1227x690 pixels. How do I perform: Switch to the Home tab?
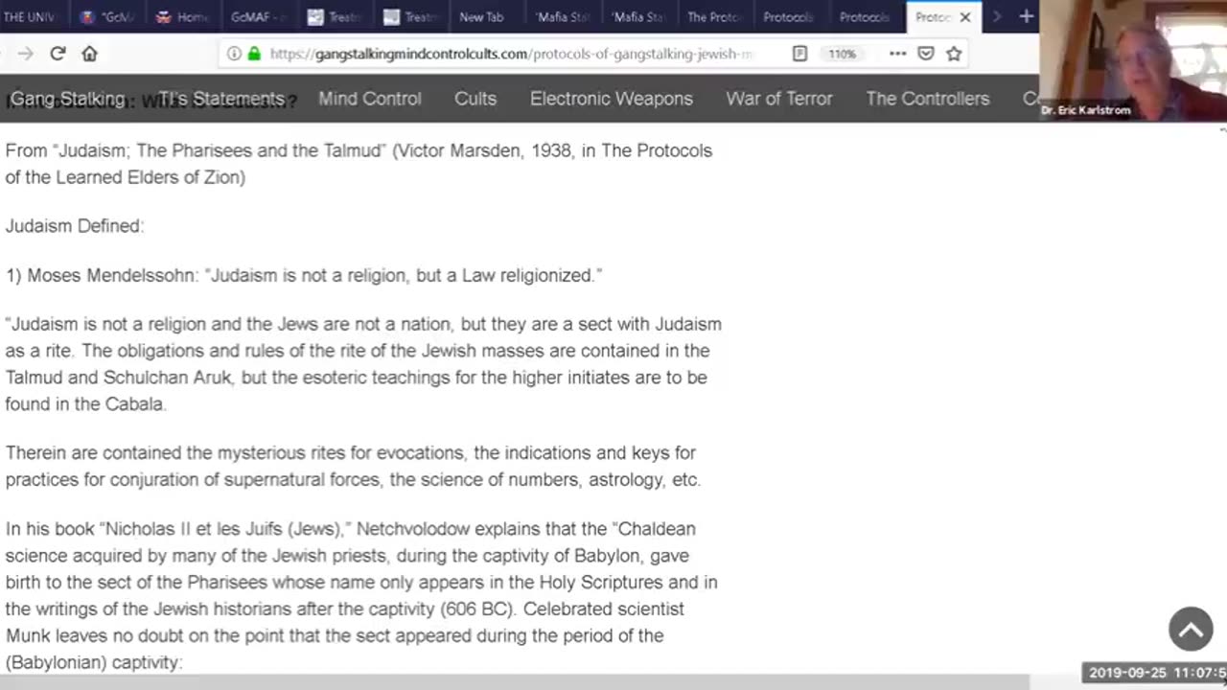(x=182, y=17)
